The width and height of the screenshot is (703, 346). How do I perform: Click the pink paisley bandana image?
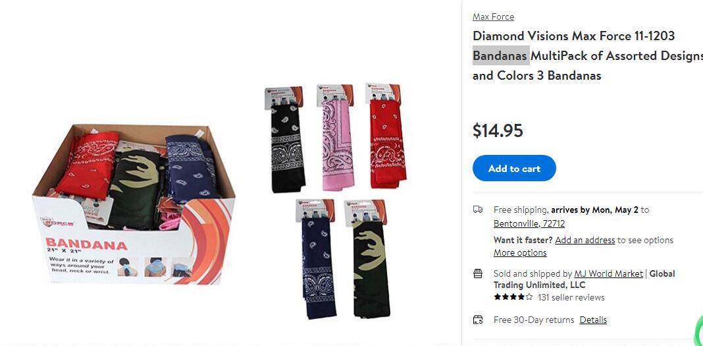(x=337, y=137)
